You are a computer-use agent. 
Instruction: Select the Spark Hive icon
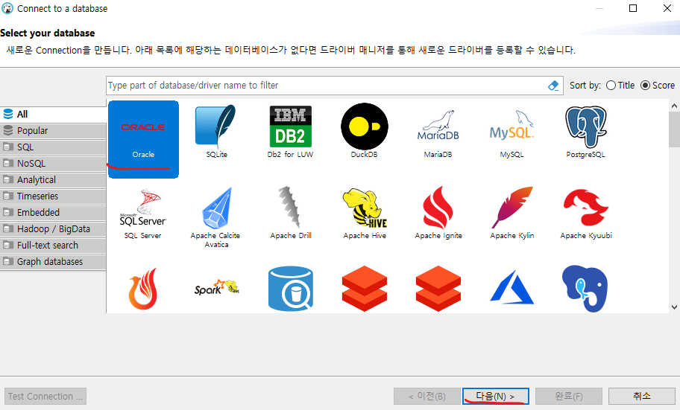tap(216, 288)
